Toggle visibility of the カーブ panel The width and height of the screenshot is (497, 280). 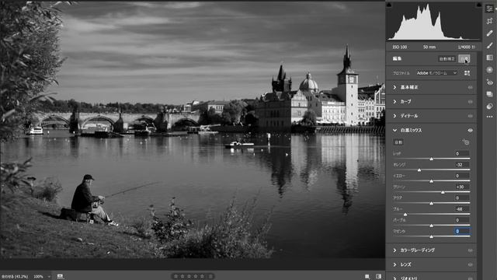point(471,102)
